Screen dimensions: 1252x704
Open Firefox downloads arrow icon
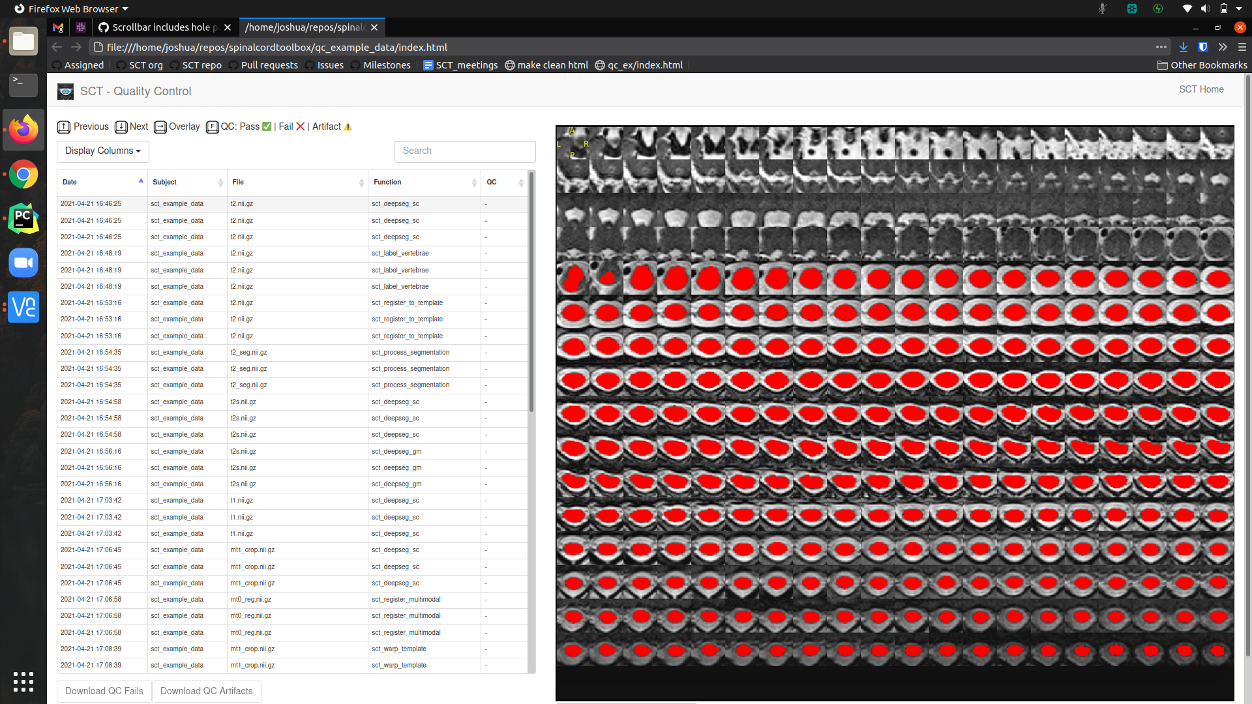coord(1184,47)
